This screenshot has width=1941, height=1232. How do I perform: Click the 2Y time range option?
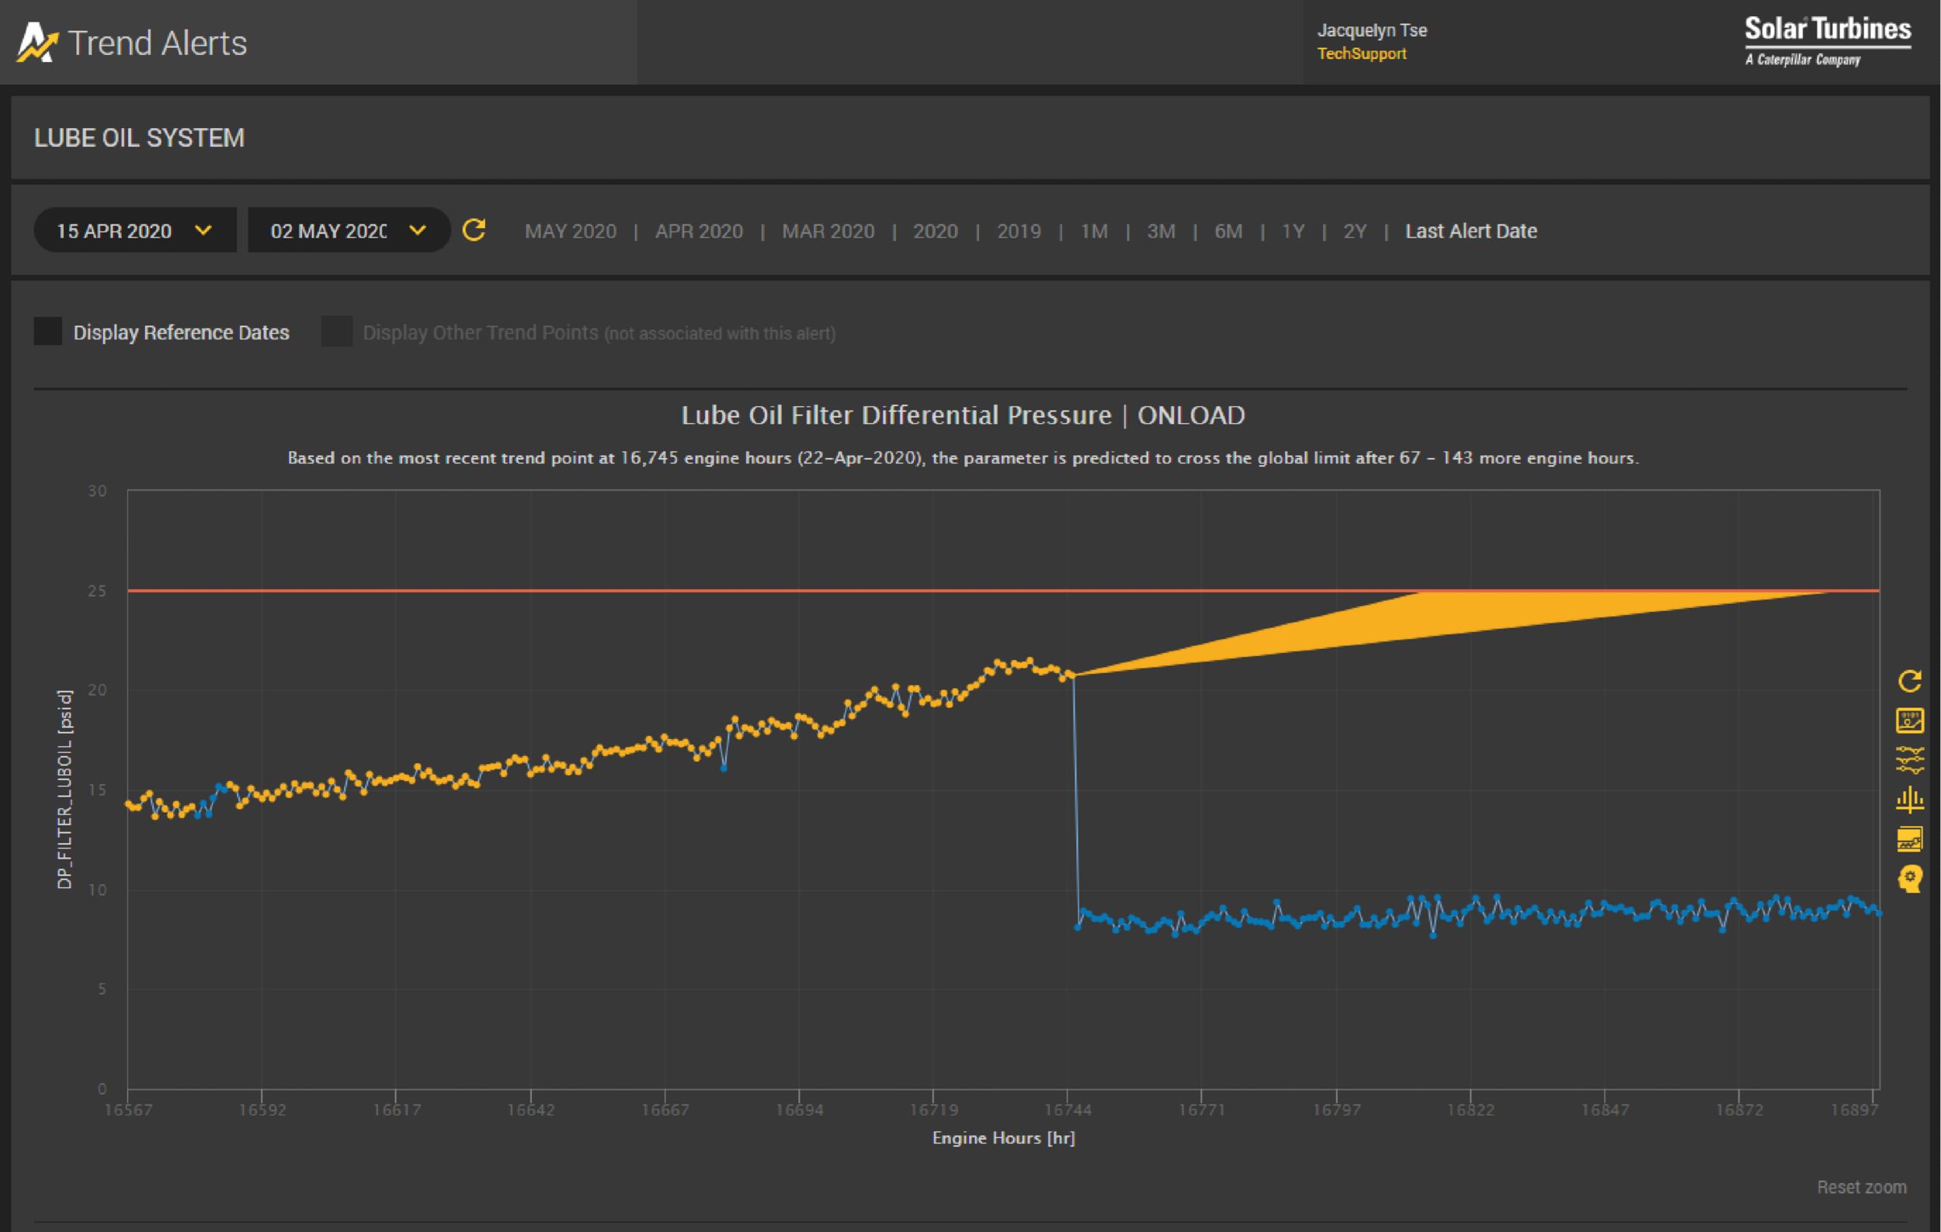(x=1346, y=231)
